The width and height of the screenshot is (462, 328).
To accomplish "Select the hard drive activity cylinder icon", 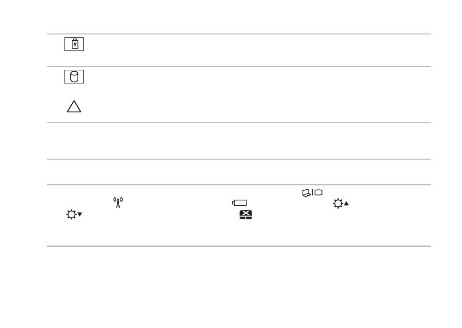I will click(74, 77).
